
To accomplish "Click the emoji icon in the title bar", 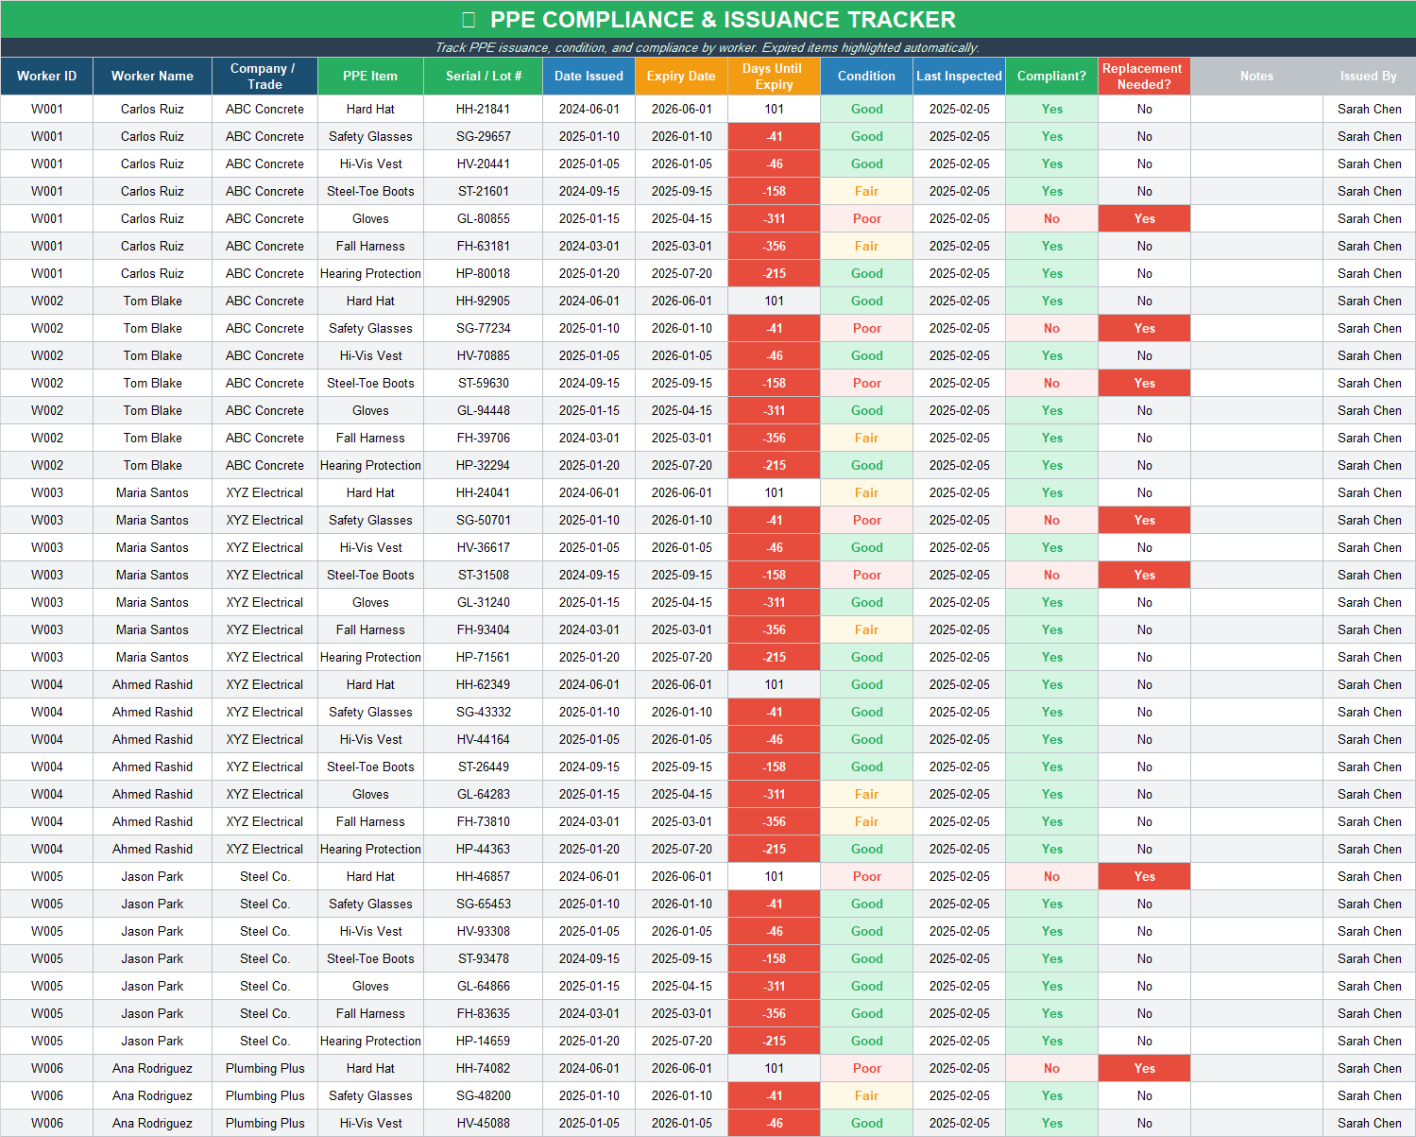I will point(467,19).
